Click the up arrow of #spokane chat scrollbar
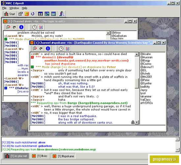 click(x=137, y=54)
